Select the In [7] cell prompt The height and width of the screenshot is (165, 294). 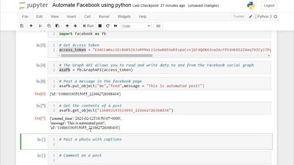(x=41, y=106)
